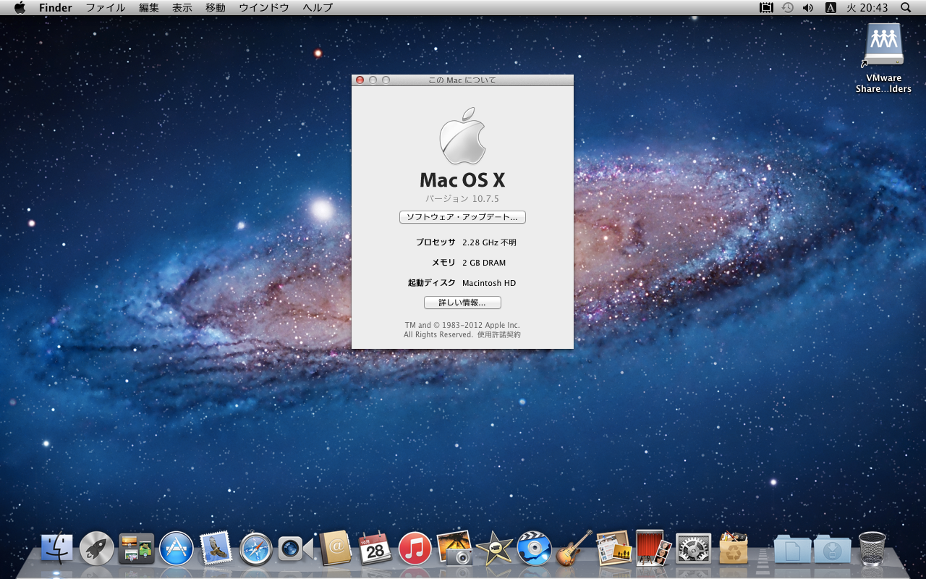Click the VMware Tools menu bar icon
Screen dimensions: 926x579
point(766,8)
